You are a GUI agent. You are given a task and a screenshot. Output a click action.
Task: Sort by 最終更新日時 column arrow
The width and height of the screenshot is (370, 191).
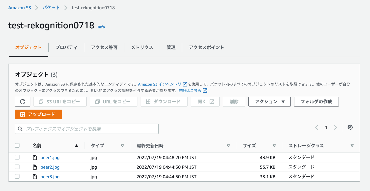pyautogui.click(x=228, y=146)
